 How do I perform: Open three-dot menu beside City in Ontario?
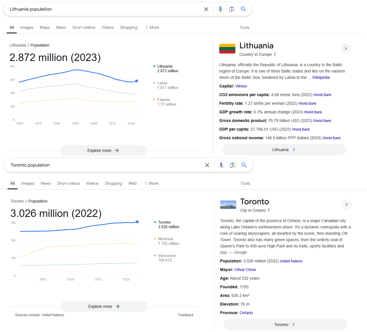pyautogui.click(x=269, y=210)
